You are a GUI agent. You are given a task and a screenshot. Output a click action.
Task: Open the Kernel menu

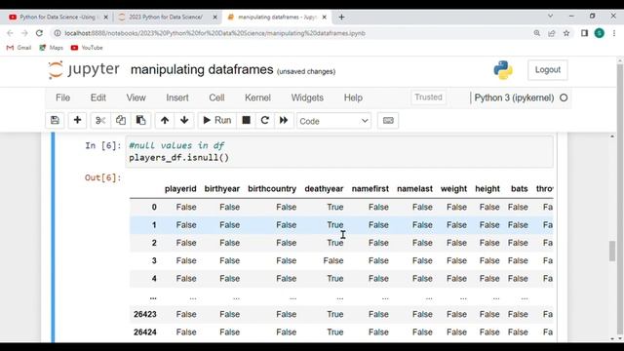click(257, 97)
